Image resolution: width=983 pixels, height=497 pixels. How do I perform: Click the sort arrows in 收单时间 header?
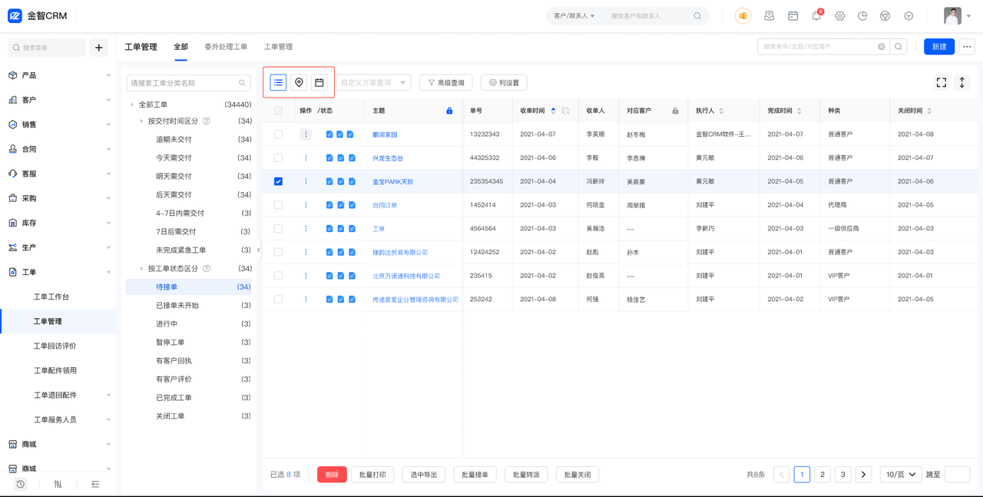tap(554, 111)
